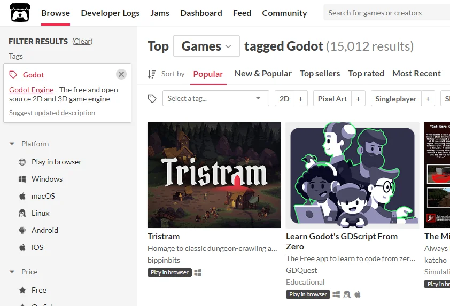Open the Dashboard page

point(201,13)
